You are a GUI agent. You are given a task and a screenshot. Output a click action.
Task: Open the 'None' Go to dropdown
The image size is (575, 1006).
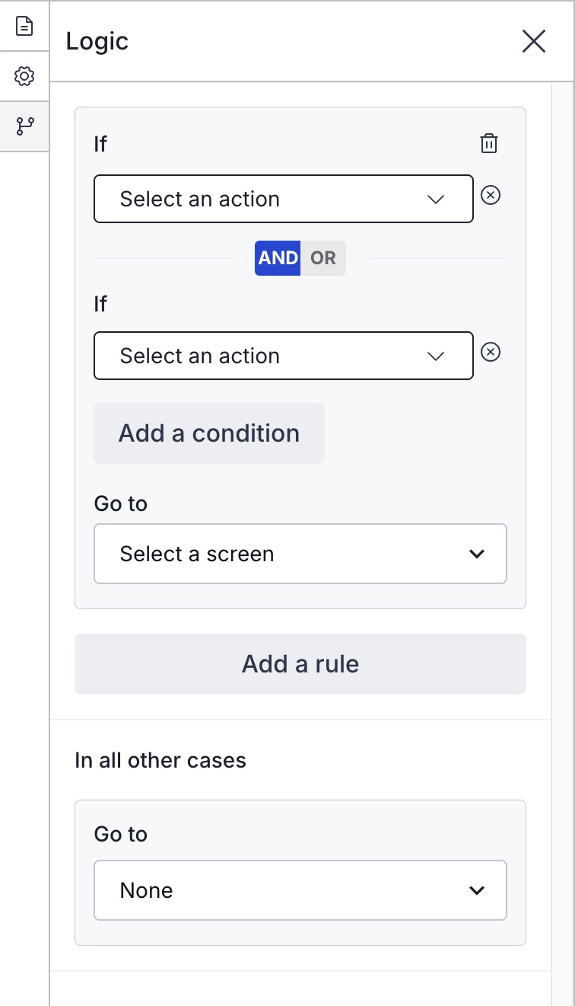[300, 890]
